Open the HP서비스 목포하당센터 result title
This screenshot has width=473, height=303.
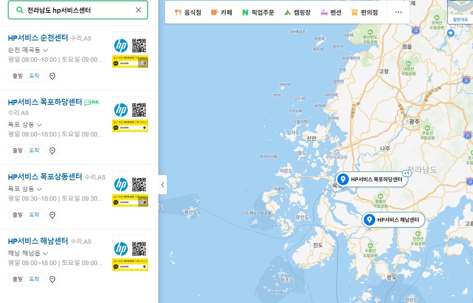point(45,102)
